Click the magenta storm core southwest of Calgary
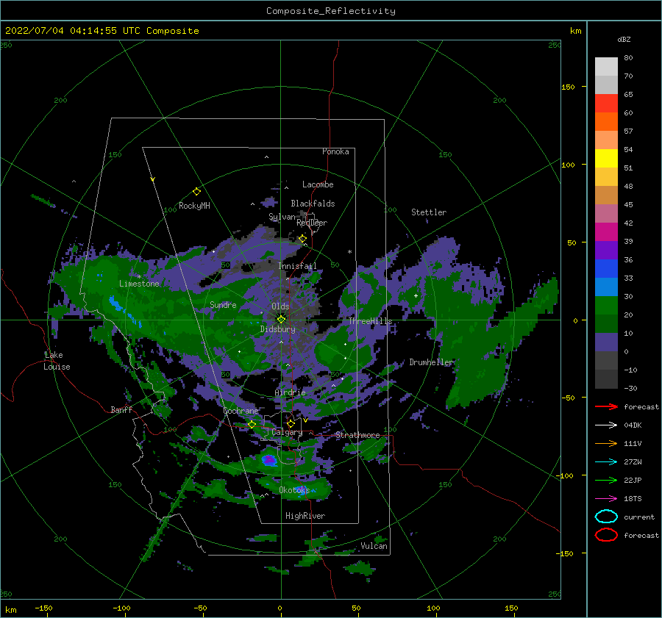The image size is (662, 618). (268, 459)
